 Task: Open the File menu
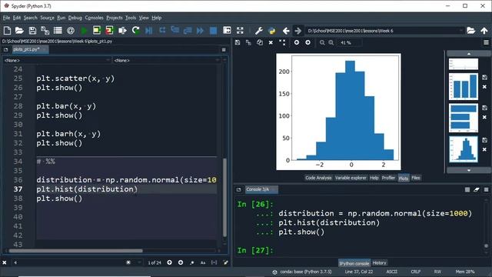pyautogui.click(x=6, y=18)
